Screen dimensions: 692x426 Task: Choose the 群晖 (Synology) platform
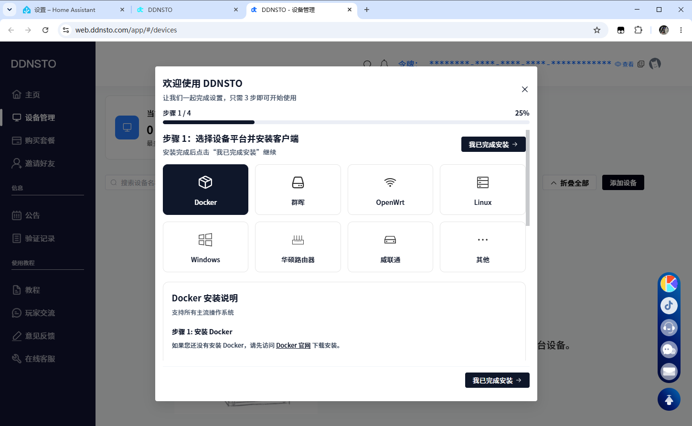coord(298,190)
